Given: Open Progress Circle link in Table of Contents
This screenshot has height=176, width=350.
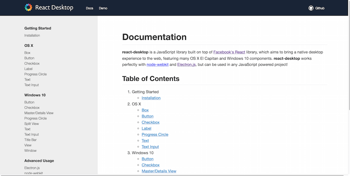Looking at the screenshot, I should pos(155,134).
